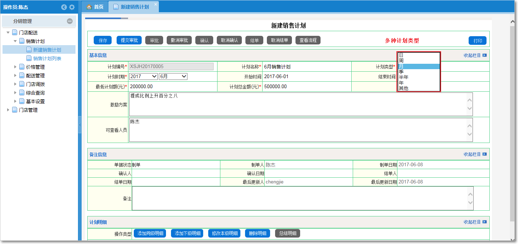518x244 pixels.
Task: Collapse the 计划明细 section via 收起栏目 icon
Action: (485, 222)
